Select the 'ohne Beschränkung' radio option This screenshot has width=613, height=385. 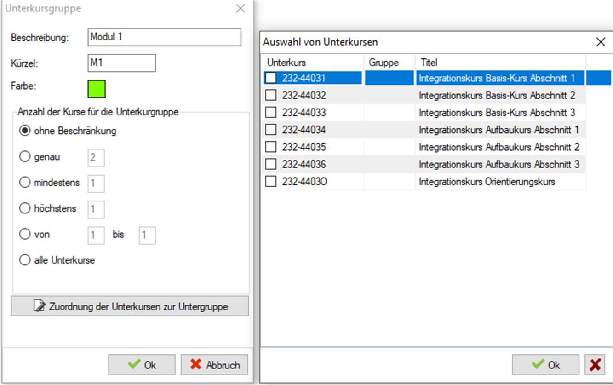68,131
